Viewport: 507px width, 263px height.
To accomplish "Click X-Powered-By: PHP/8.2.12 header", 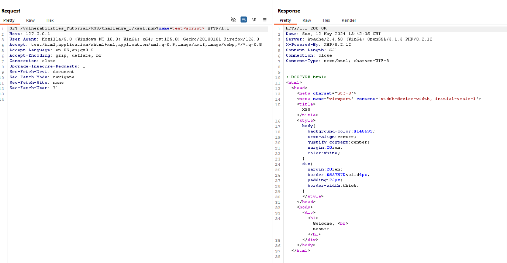I will (x=318, y=45).
